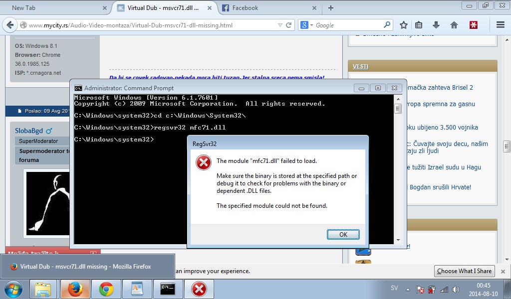Click the red error icon in dialog
The width and height of the screenshot is (511, 299).
click(x=204, y=162)
